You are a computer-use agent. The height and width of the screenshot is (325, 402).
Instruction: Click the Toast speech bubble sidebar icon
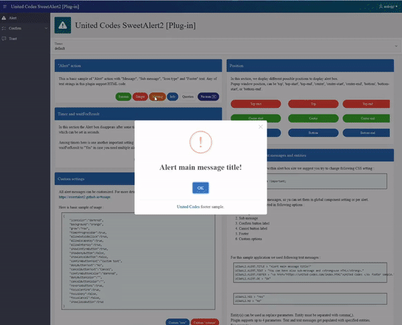pos(4,38)
